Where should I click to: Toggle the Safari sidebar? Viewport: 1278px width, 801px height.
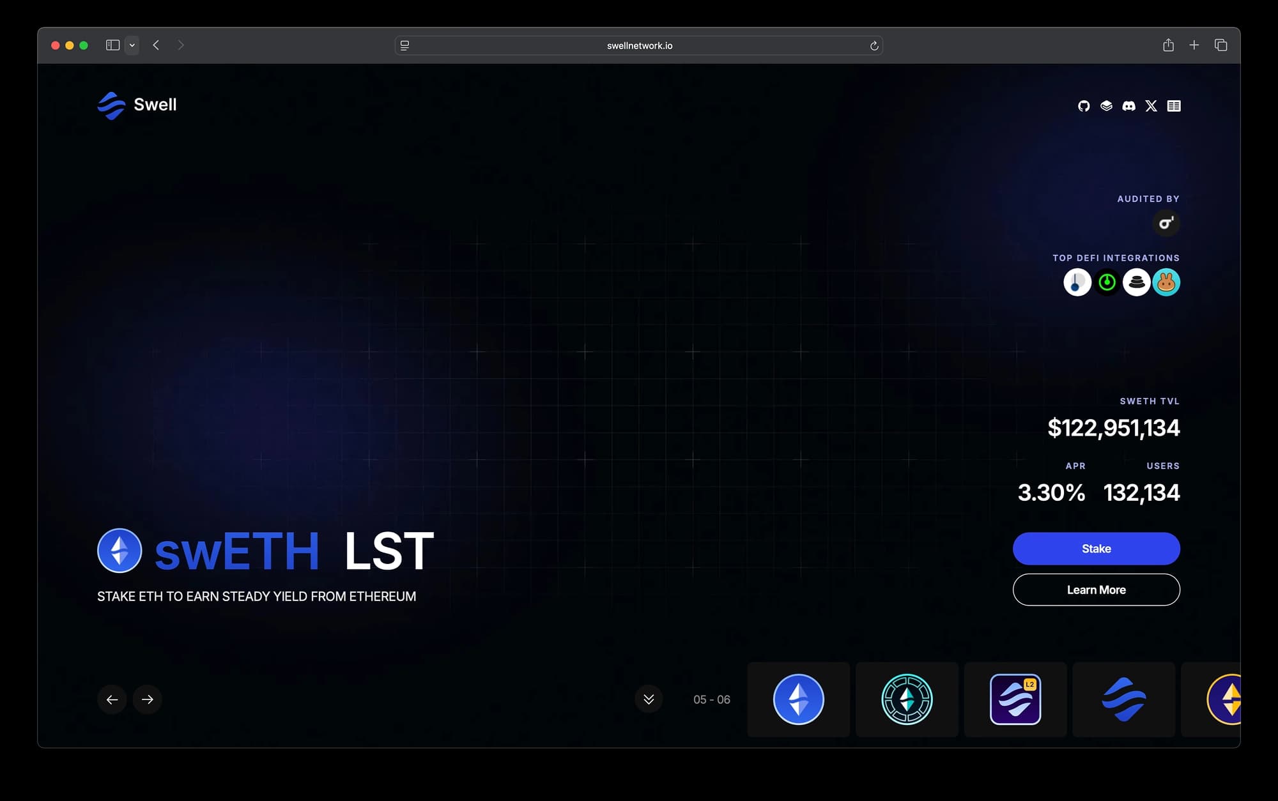point(113,45)
